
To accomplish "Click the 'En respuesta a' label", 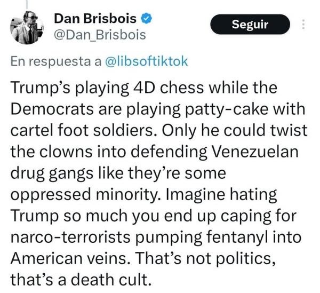I will [x=56, y=62].
